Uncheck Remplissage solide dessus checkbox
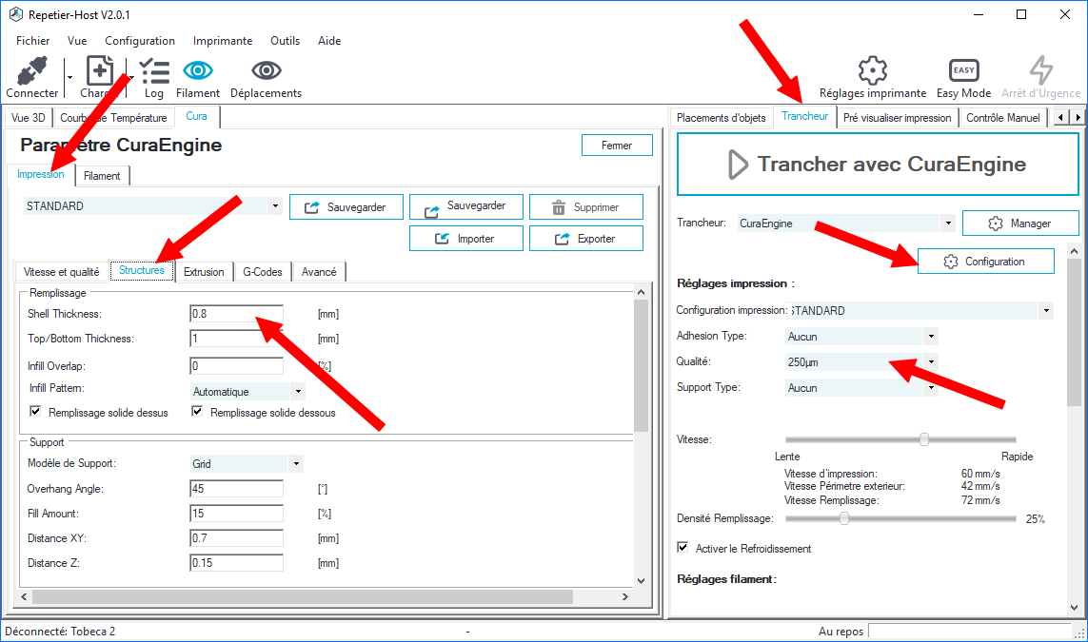The width and height of the screenshot is (1088, 642). 36,412
